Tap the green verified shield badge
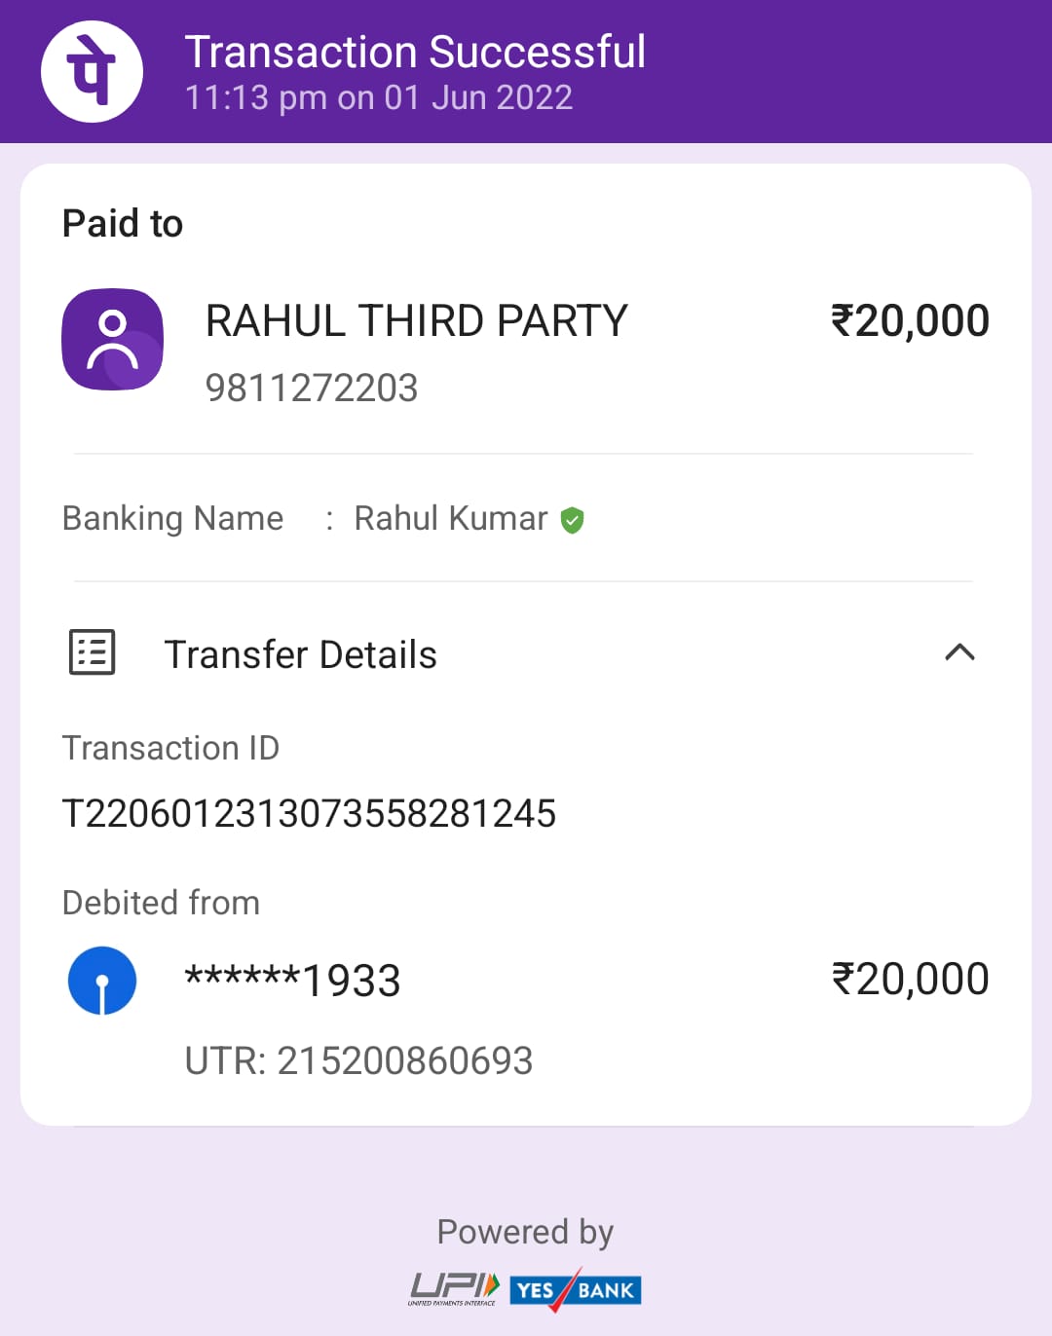The image size is (1052, 1336). [573, 520]
